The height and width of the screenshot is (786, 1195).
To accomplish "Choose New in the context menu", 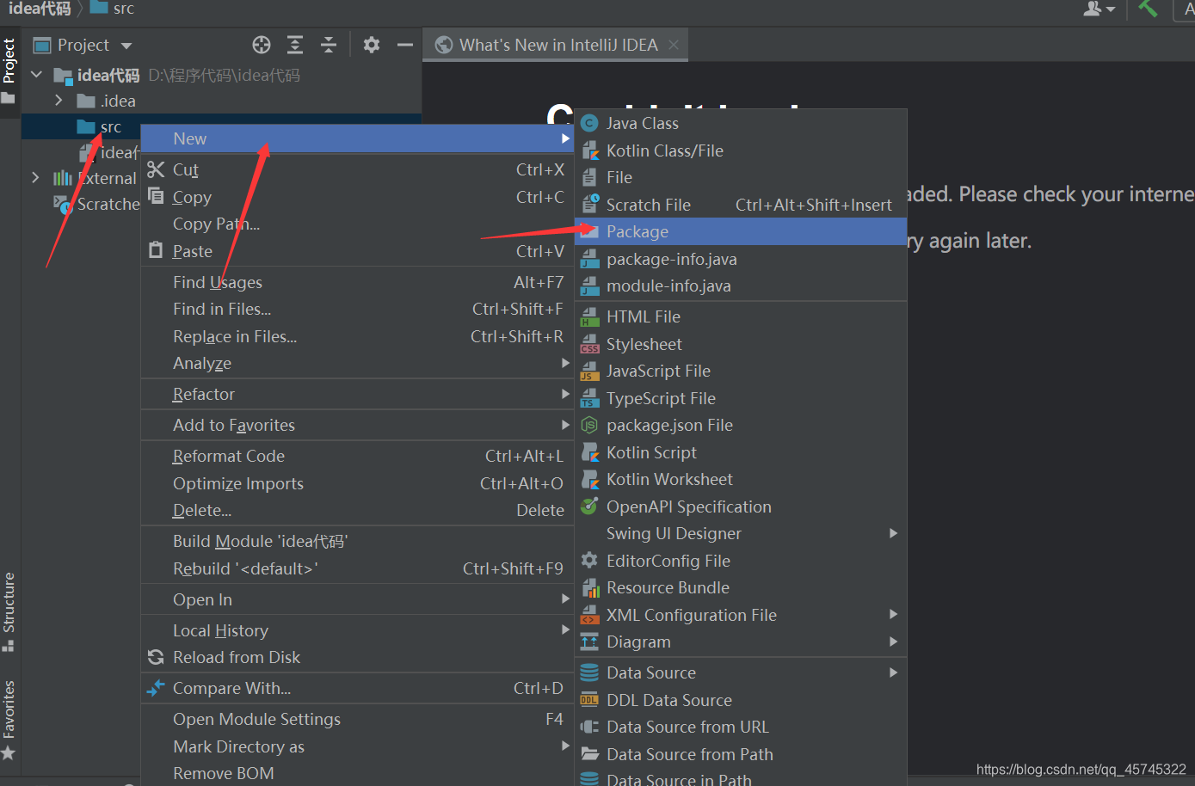I will (x=357, y=138).
